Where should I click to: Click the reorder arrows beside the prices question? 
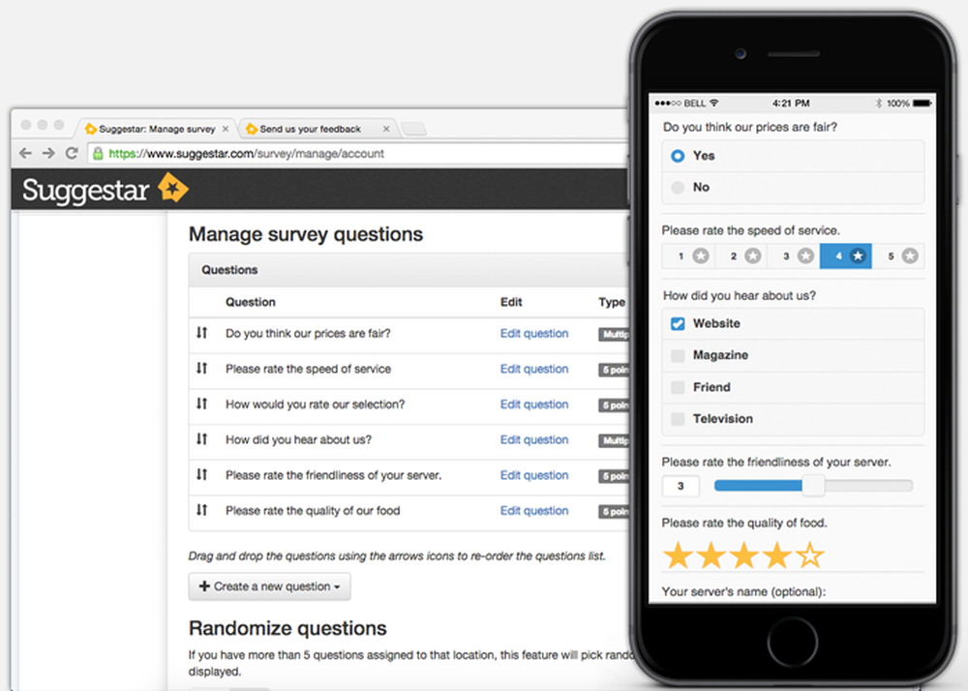[x=201, y=333]
